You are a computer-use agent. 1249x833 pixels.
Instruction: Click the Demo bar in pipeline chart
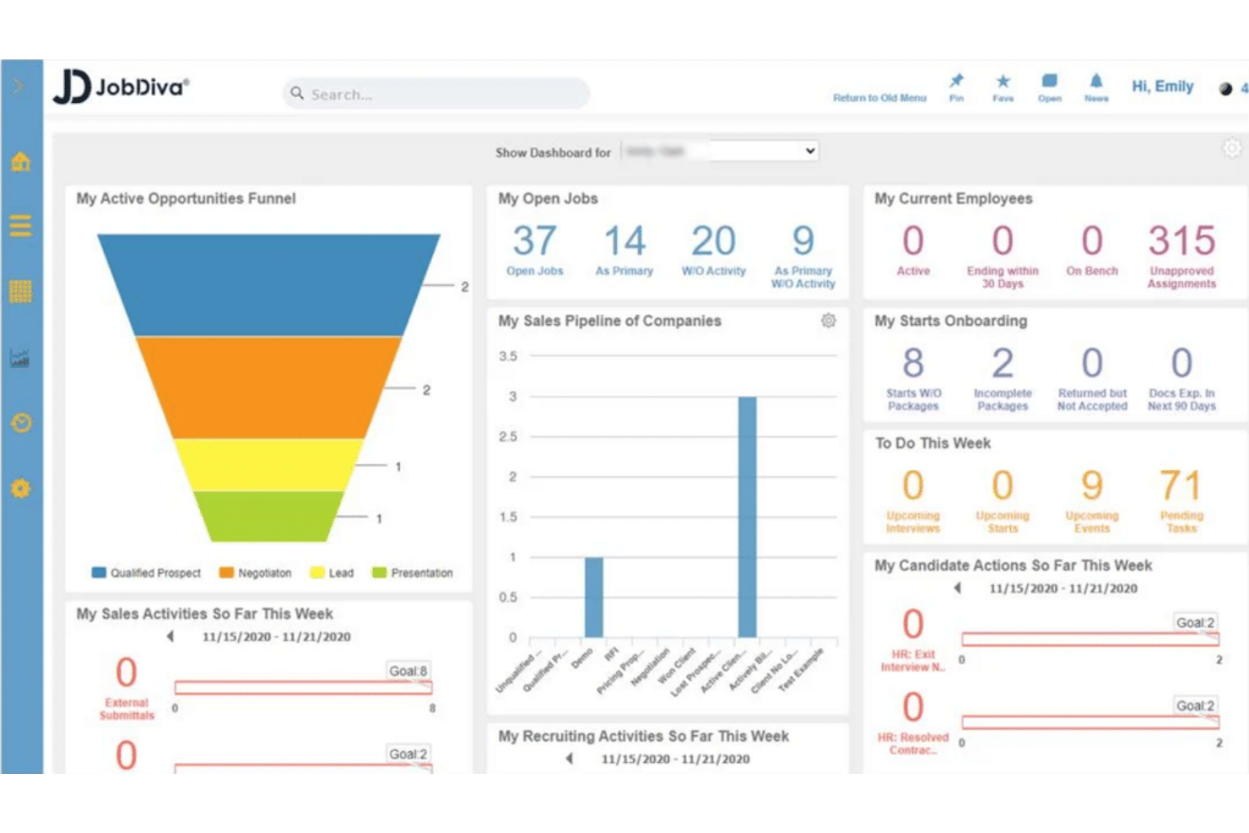tap(594, 598)
